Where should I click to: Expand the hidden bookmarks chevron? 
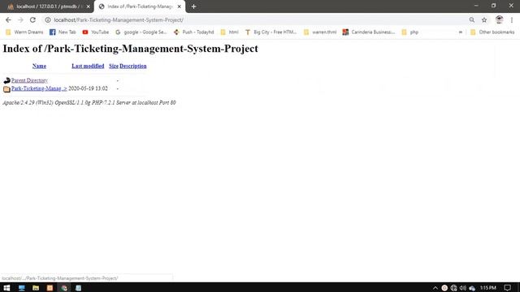click(x=461, y=32)
